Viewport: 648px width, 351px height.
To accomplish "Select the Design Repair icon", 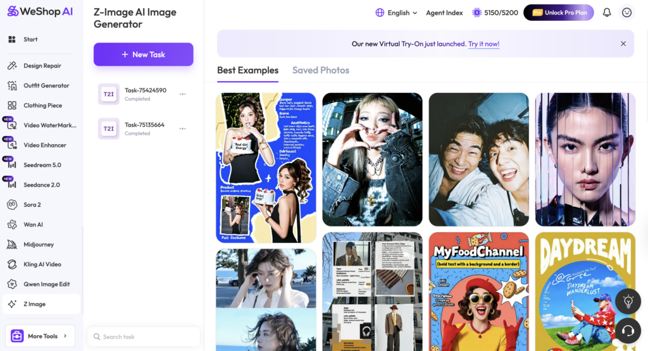I will (12, 66).
